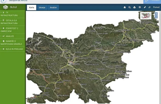161x104 pixels.
Task: Click the institution icon of Namere o gradnji
Action: [x=3, y=41]
